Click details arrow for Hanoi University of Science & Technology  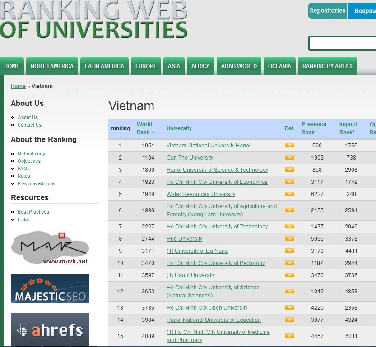(x=289, y=169)
